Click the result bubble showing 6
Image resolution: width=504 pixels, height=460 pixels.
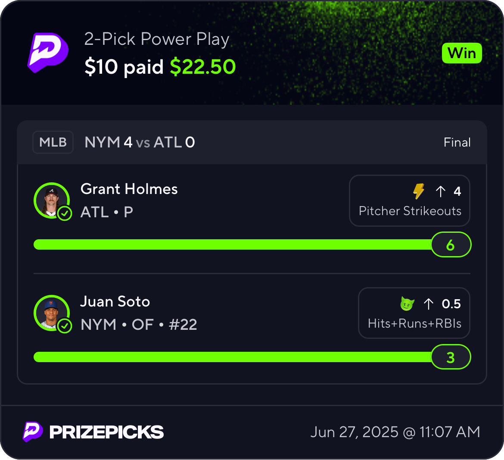pos(451,245)
